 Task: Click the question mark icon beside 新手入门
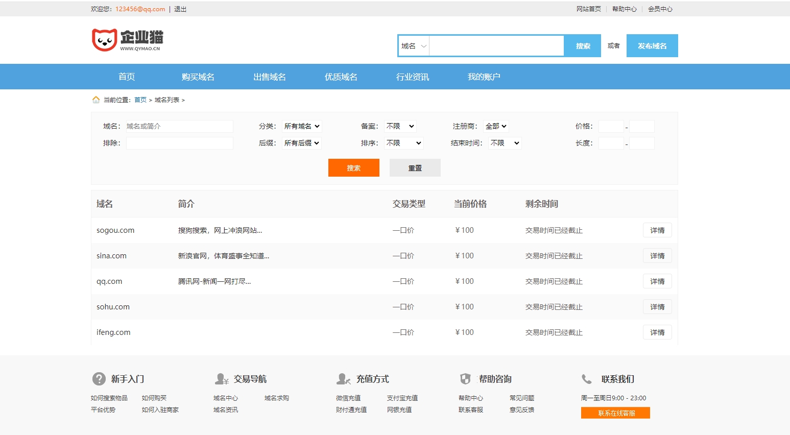click(99, 379)
